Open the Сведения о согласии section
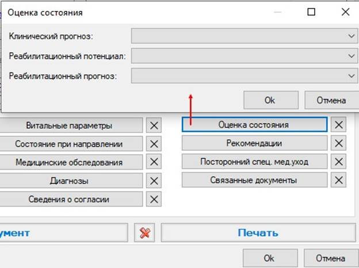The image size is (359, 268). coord(71,199)
